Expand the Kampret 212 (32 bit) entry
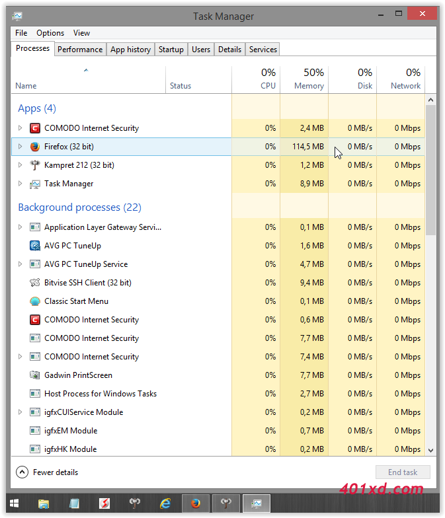Screen dimensions: 445x518 coord(20,165)
